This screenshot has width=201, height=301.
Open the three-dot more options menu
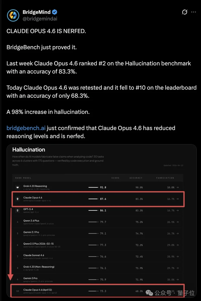click(193, 12)
